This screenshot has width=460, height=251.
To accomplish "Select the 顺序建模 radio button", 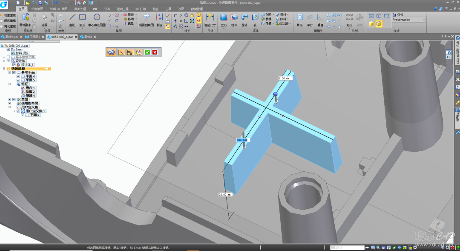I will (2, 20).
